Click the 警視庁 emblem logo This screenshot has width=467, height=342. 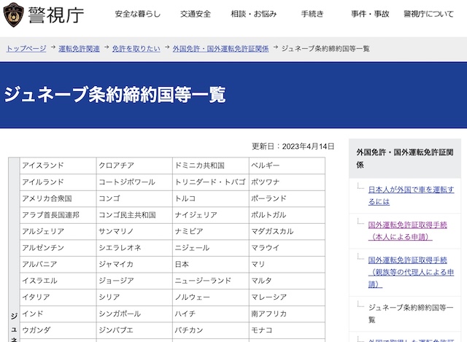[13, 15]
